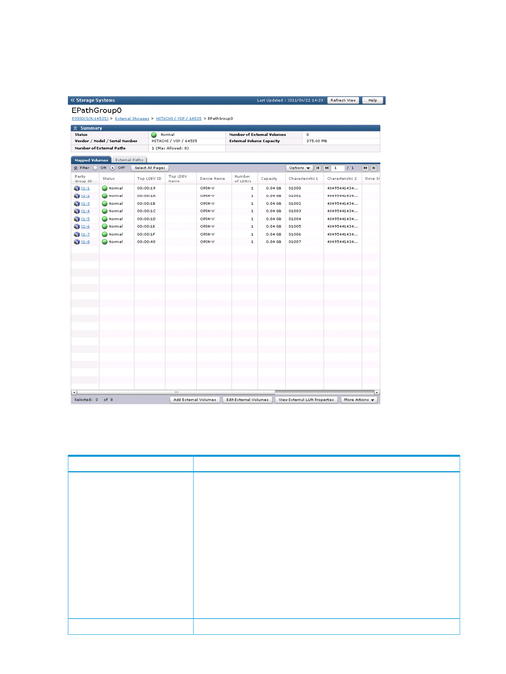Sort by Device Name column header
Viewport: 506px width, 674px height.
[214, 179]
